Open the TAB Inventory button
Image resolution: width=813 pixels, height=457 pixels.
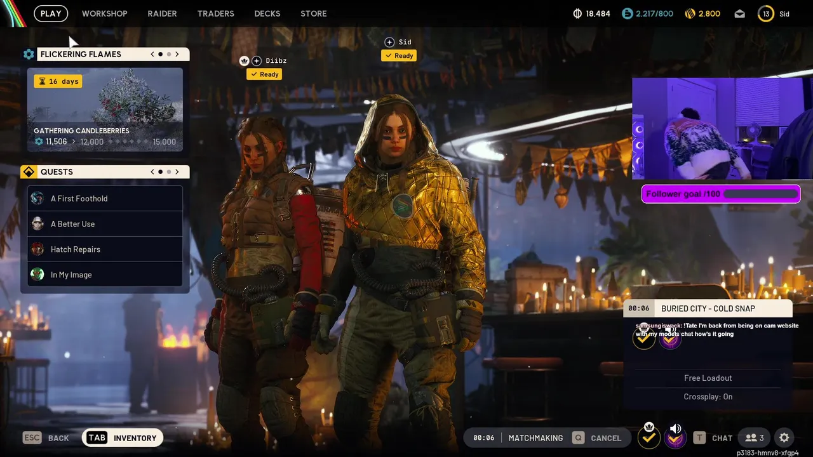[x=123, y=438]
